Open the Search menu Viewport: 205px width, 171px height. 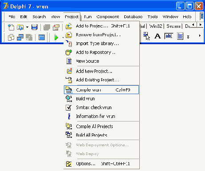pos(39,17)
